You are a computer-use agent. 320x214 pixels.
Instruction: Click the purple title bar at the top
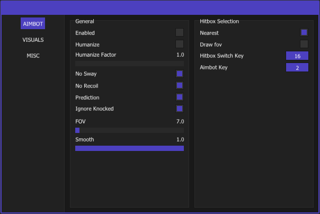[160, 7]
